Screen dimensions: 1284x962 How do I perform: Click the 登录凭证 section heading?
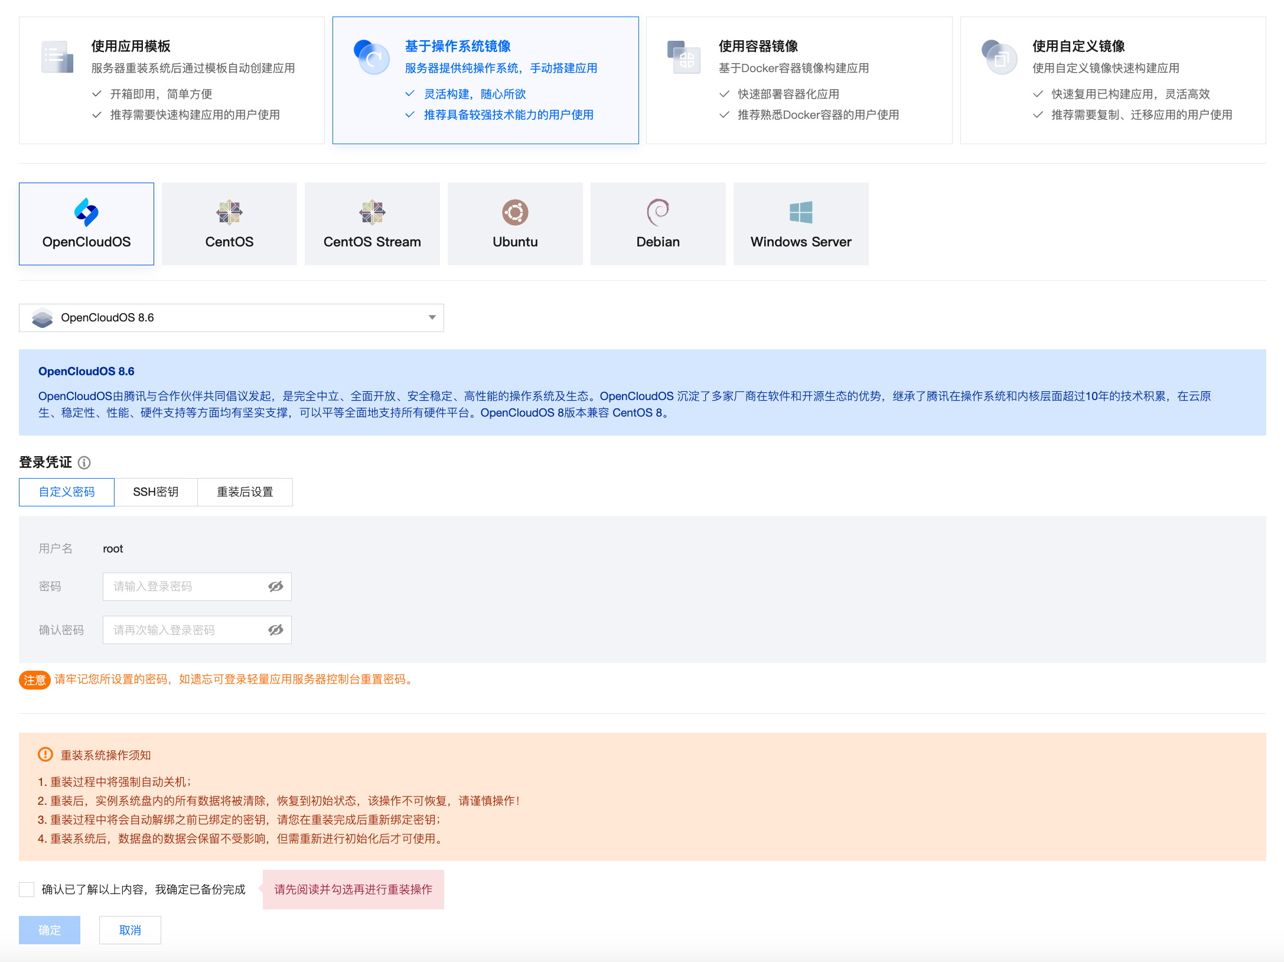(x=45, y=462)
